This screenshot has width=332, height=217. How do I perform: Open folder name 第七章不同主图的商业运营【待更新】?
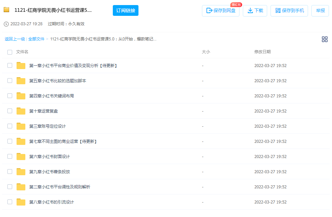coord(63,142)
